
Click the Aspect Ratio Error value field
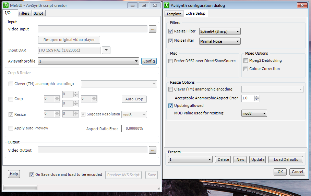pyautogui.click(x=134, y=128)
